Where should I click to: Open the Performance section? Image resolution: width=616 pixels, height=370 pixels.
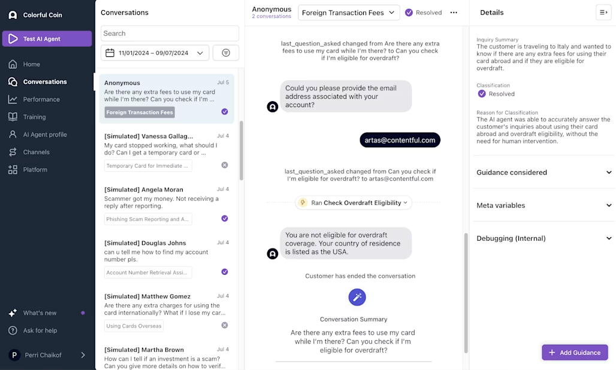pos(41,99)
